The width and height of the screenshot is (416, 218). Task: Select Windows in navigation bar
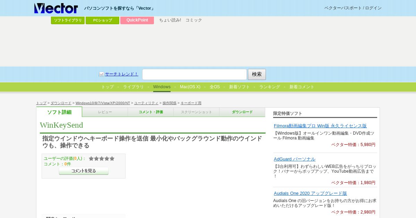click(162, 87)
